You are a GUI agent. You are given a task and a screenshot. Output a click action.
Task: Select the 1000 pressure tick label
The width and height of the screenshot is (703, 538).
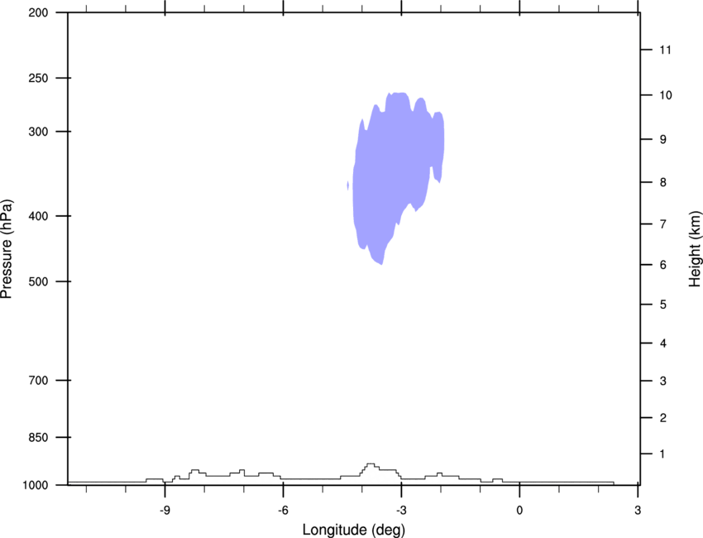pos(36,485)
